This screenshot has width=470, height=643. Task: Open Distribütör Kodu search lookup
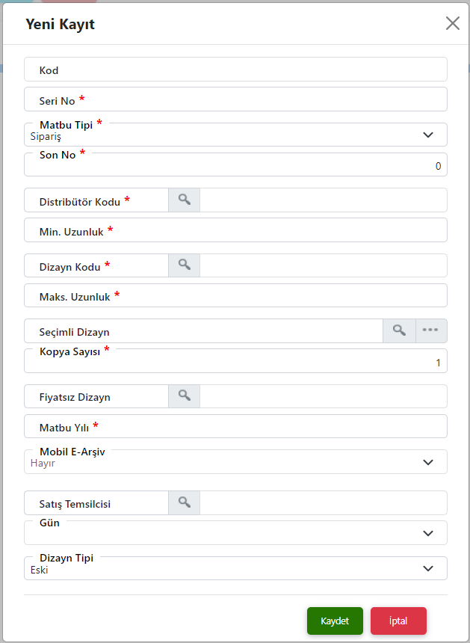tap(184, 200)
